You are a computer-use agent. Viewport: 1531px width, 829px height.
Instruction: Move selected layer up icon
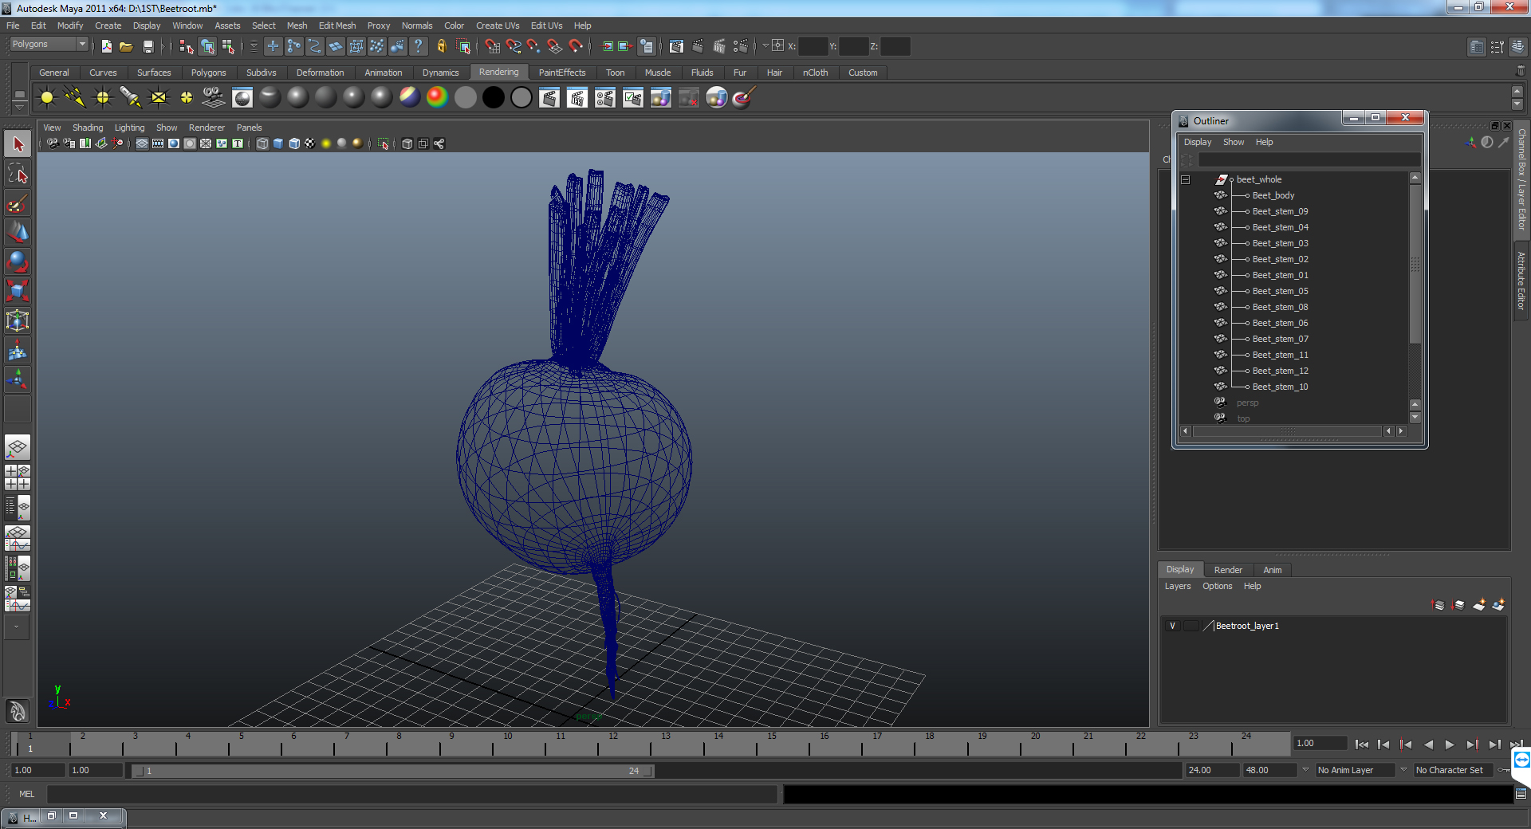point(1438,605)
